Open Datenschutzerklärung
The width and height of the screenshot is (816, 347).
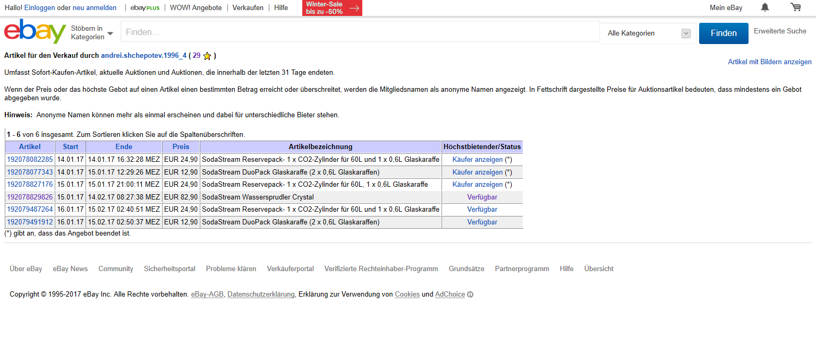point(261,294)
